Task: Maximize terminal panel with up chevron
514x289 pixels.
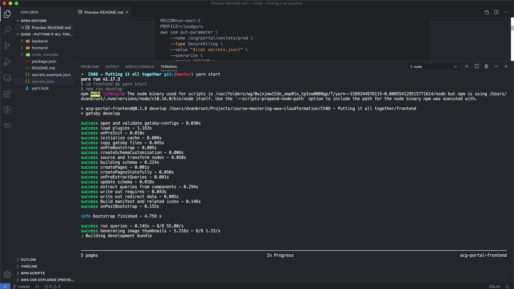Action: click(x=496, y=66)
